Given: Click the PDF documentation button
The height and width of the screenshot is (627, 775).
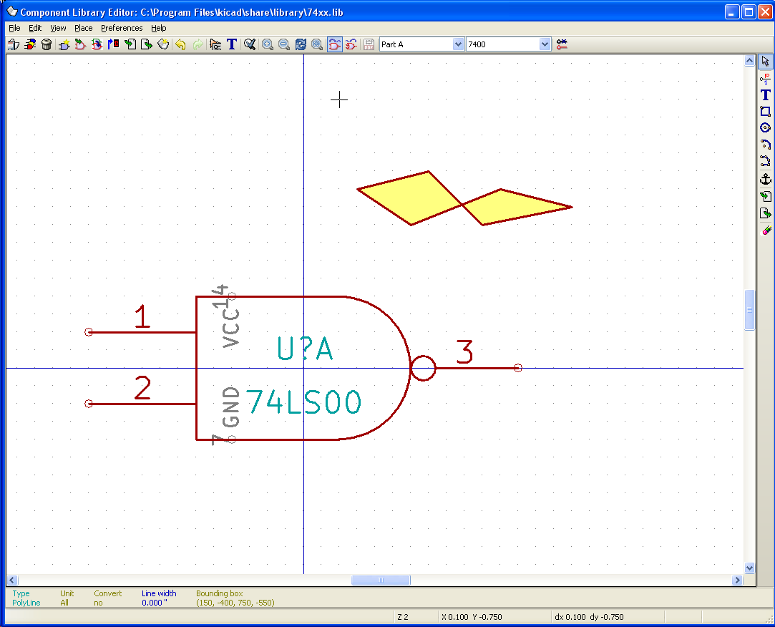Looking at the screenshot, I should [369, 44].
